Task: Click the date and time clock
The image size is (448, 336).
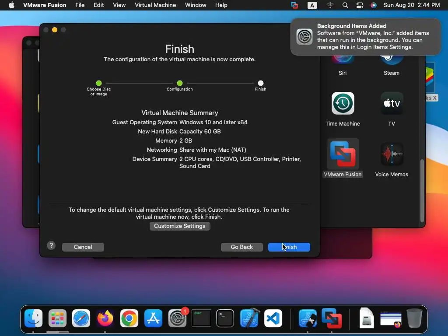Action: coord(411,5)
